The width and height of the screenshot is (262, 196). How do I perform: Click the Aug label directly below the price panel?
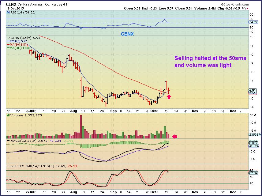point(73,111)
